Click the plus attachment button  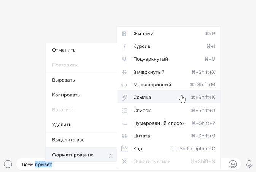8,164
